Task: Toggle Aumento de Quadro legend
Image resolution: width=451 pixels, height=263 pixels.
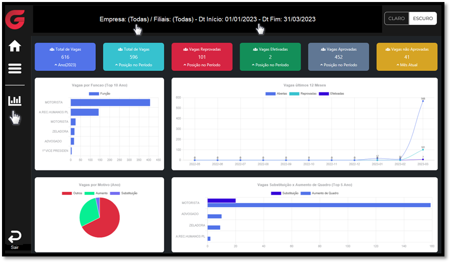Action: point(319,193)
